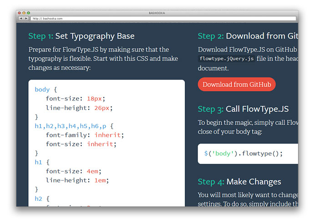Viewport: 314px width, 221px height.
Task: Click the 1em line-height value
Action: (x=100, y=181)
